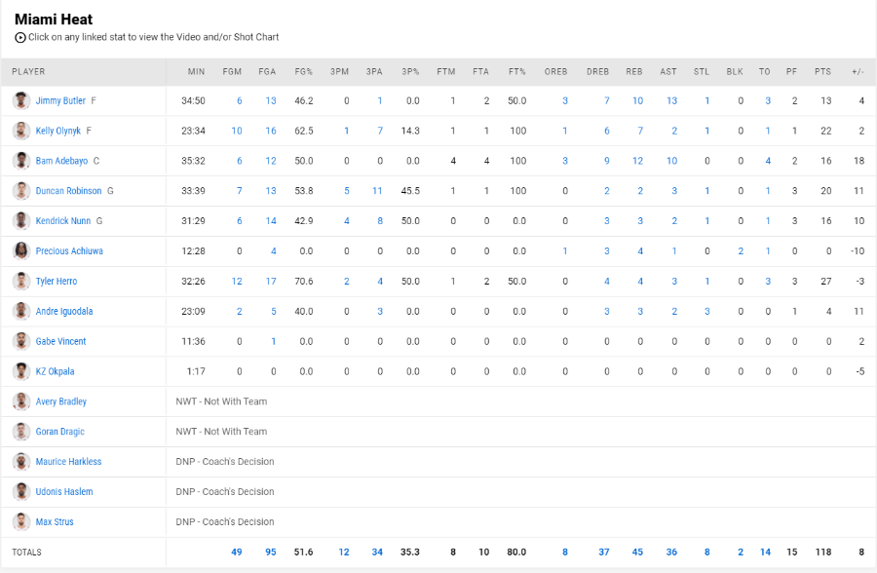Open Udonis Haslem's player link
This screenshot has width=877, height=573.
[64, 492]
